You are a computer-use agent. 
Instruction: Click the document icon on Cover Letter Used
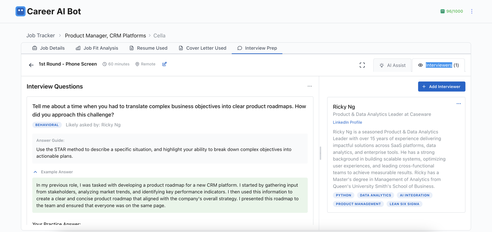181,48
